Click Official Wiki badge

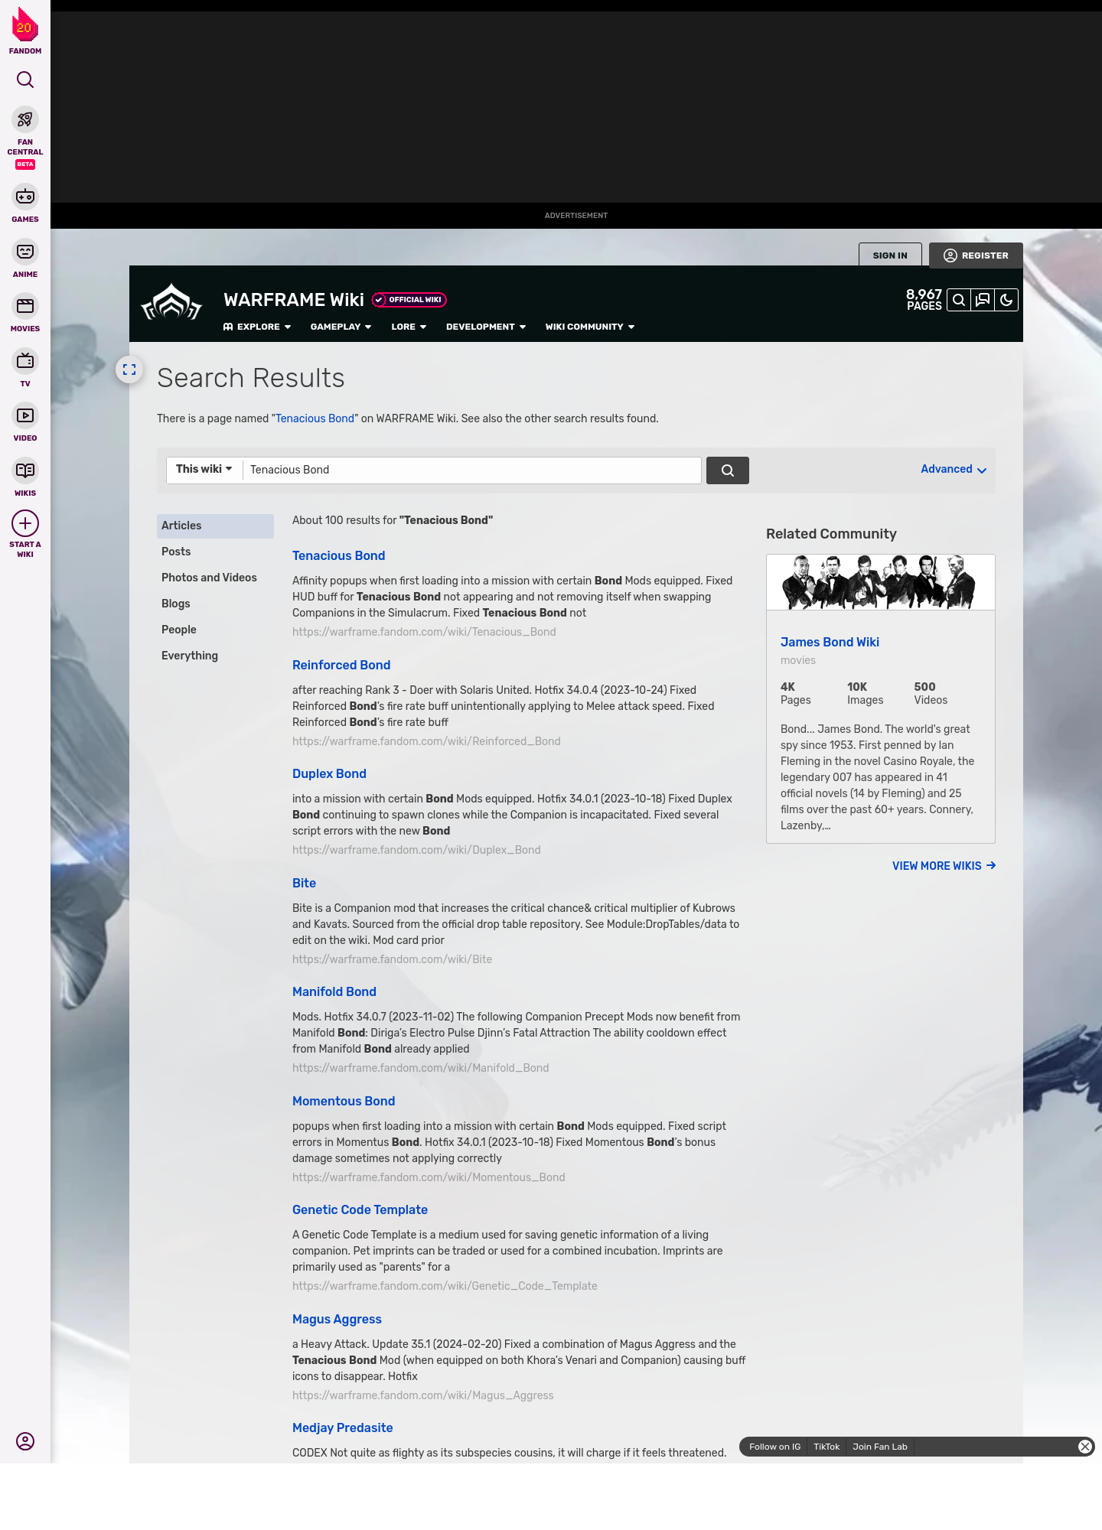[x=409, y=300]
